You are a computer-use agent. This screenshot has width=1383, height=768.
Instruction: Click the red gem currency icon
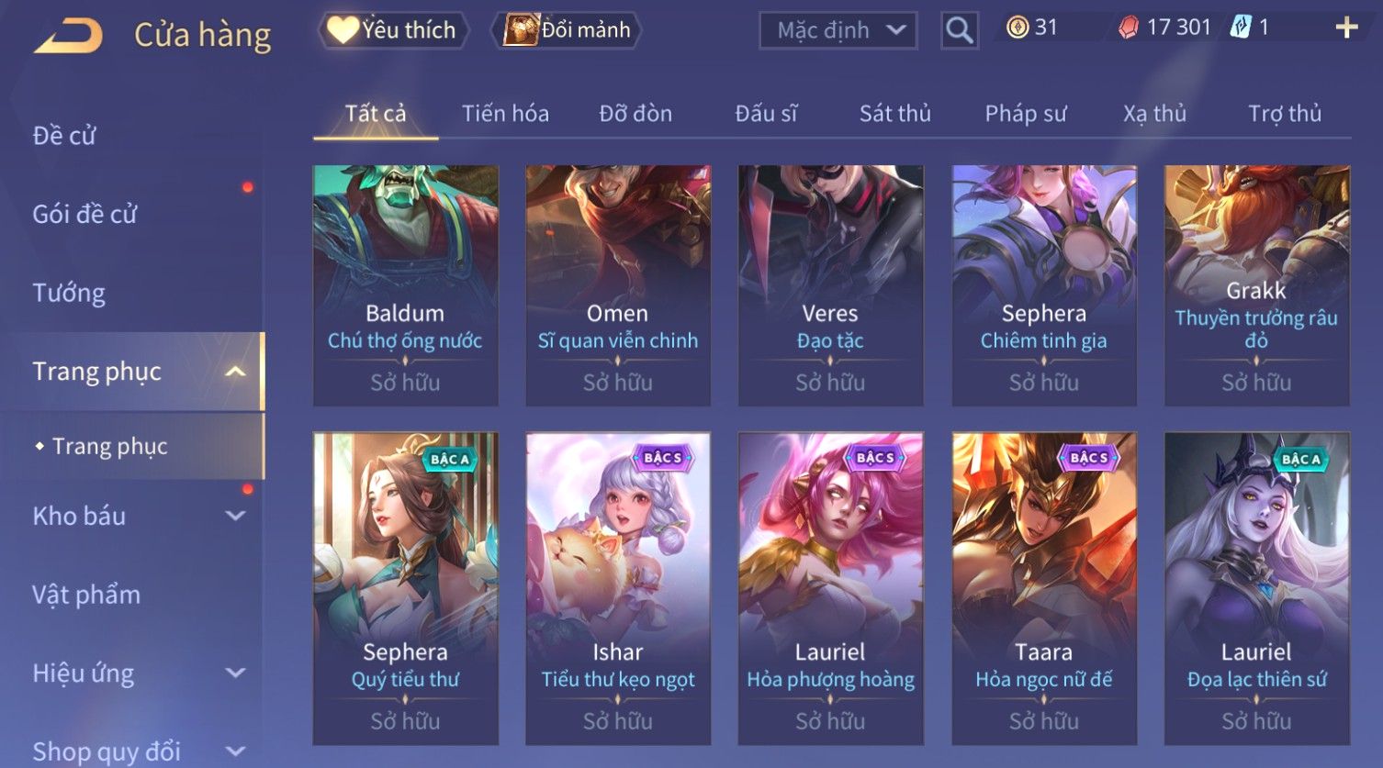(x=1128, y=28)
